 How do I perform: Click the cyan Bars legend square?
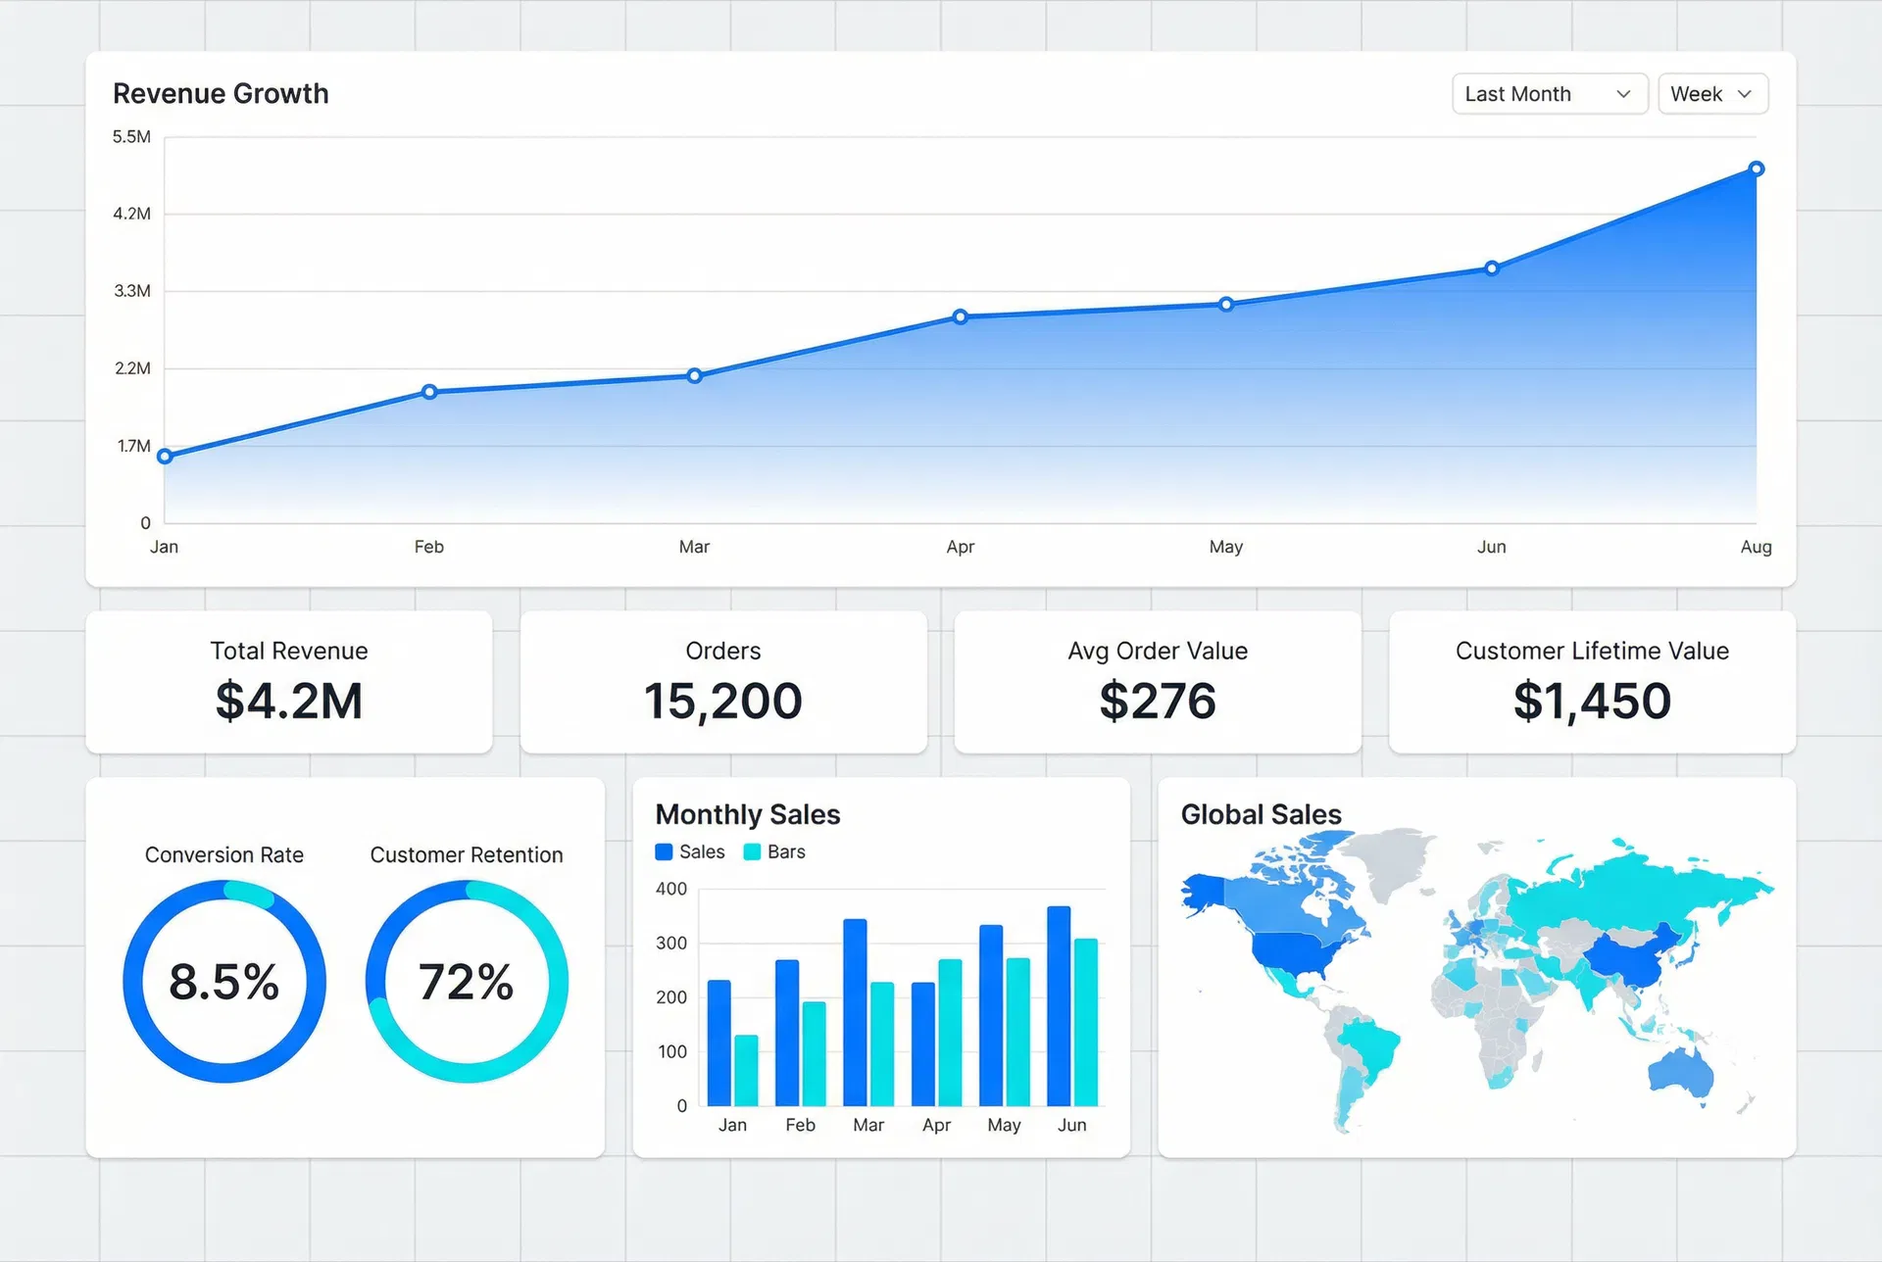click(x=751, y=851)
